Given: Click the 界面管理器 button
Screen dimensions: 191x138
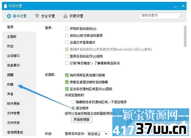Looking at the screenshot, I should tap(82, 119).
